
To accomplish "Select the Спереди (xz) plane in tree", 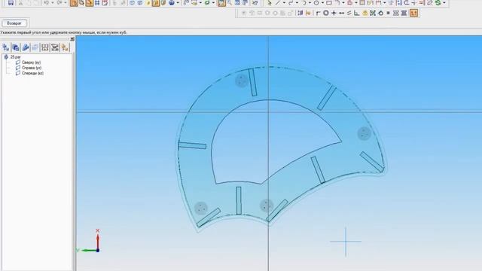I will click(x=32, y=74).
